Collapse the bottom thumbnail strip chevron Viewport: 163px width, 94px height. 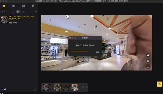[87, 87]
